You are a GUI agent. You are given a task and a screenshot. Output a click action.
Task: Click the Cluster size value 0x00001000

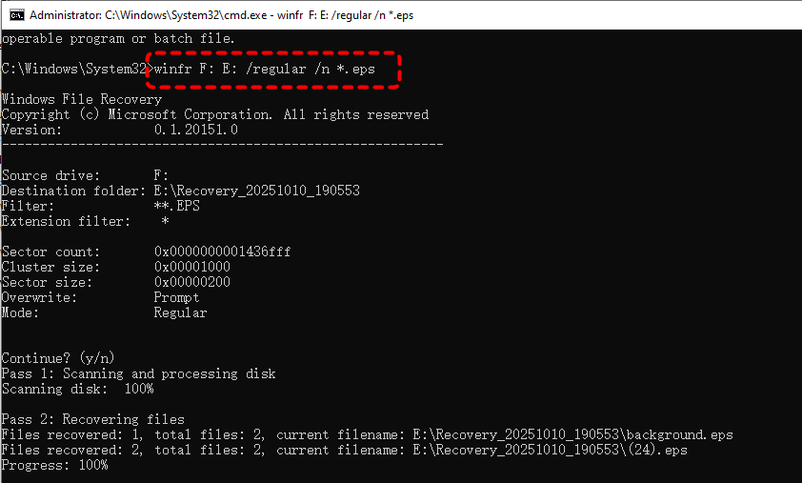coord(191,267)
